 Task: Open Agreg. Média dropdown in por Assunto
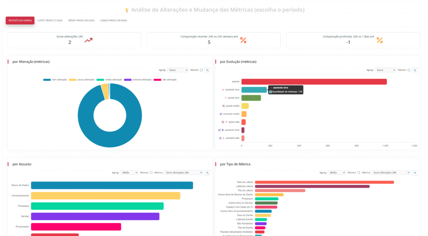pos(129,173)
